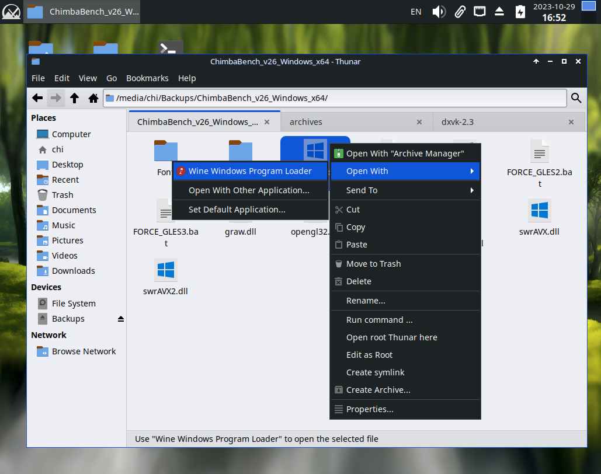This screenshot has width=601, height=474.
Task: Click the Computer icon in sidebar
Action: 43,134
